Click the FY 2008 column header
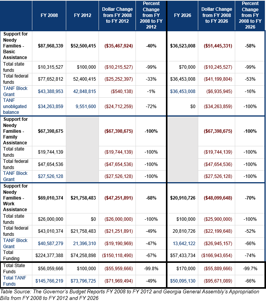Image resolution: width=266 pixels, height=303 pixels. point(49,15)
